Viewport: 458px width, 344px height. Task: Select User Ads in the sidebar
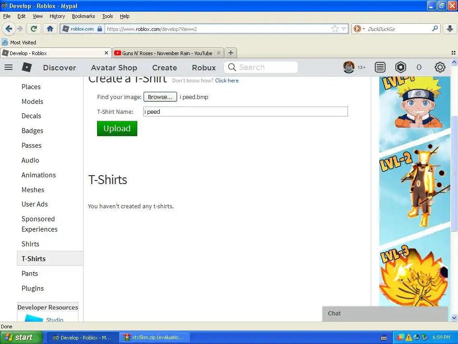click(x=34, y=204)
